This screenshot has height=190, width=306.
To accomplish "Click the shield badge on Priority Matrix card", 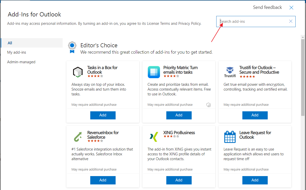I will click(x=209, y=105).
